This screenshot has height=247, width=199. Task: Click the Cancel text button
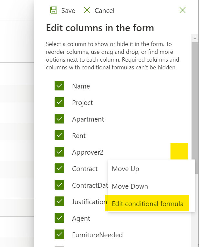[105, 11]
